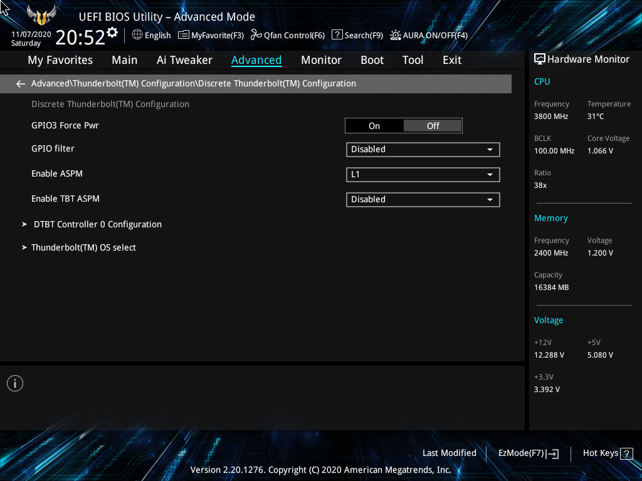
Task: Click the EzMode exit arrow icon
Action: click(553, 453)
